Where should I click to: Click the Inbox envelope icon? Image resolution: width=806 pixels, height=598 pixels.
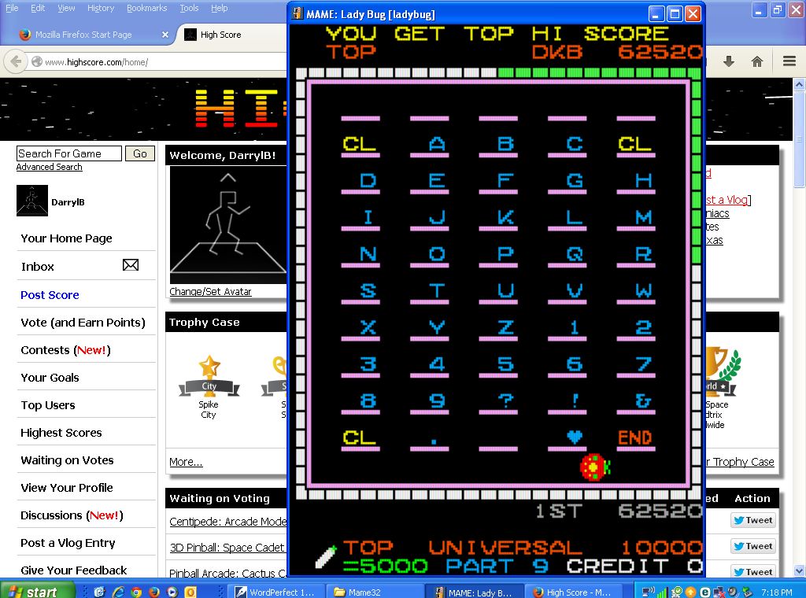pos(131,266)
